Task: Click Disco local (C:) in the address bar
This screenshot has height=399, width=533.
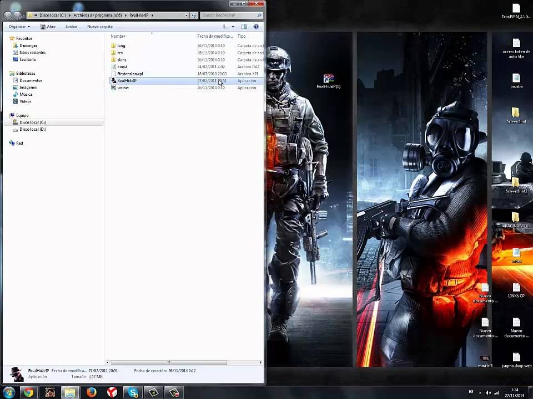Action: (52, 16)
